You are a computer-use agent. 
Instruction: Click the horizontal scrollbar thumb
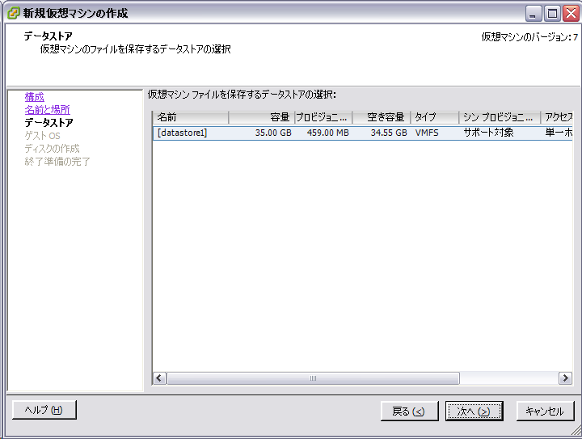click(x=314, y=378)
